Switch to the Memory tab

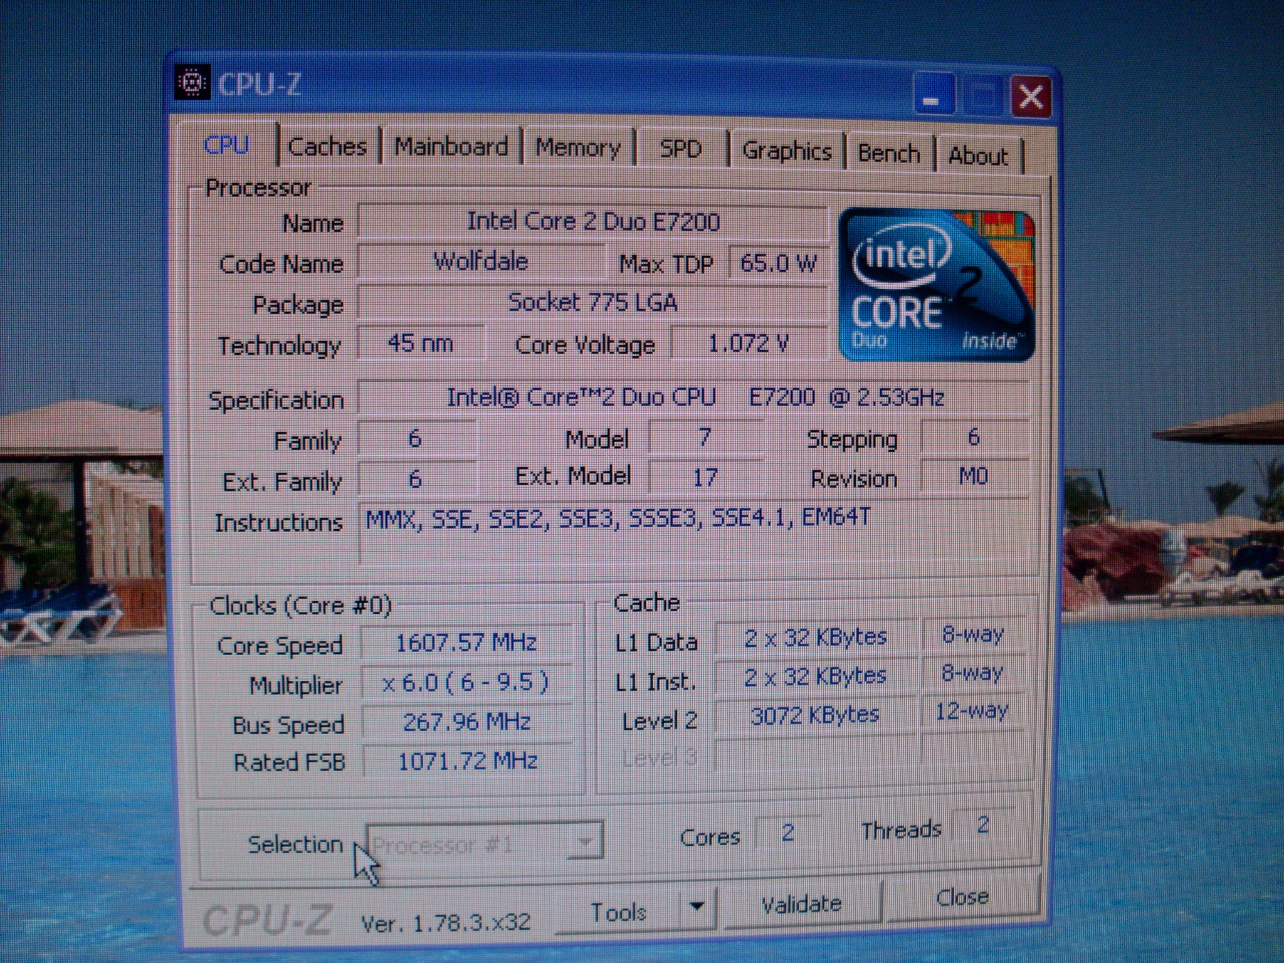pos(577,149)
